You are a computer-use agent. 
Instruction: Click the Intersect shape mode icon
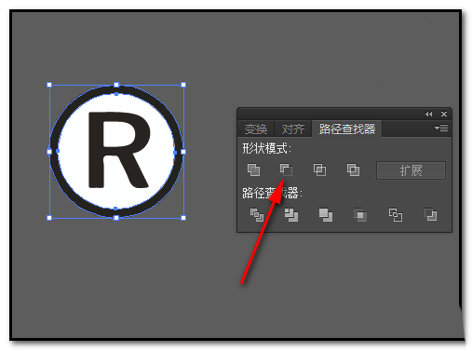pyautogui.click(x=319, y=169)
